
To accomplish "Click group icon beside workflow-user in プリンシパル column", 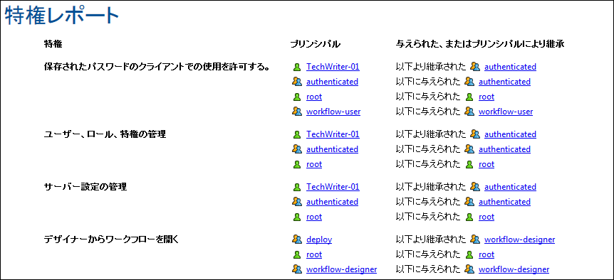I will [297, 112].
